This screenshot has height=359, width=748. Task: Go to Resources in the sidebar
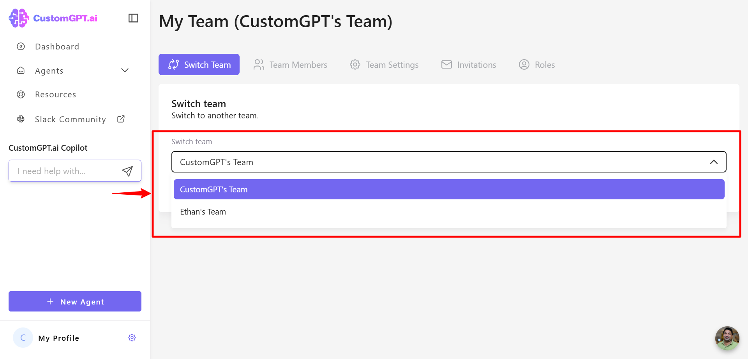click(x=55, y=95)
